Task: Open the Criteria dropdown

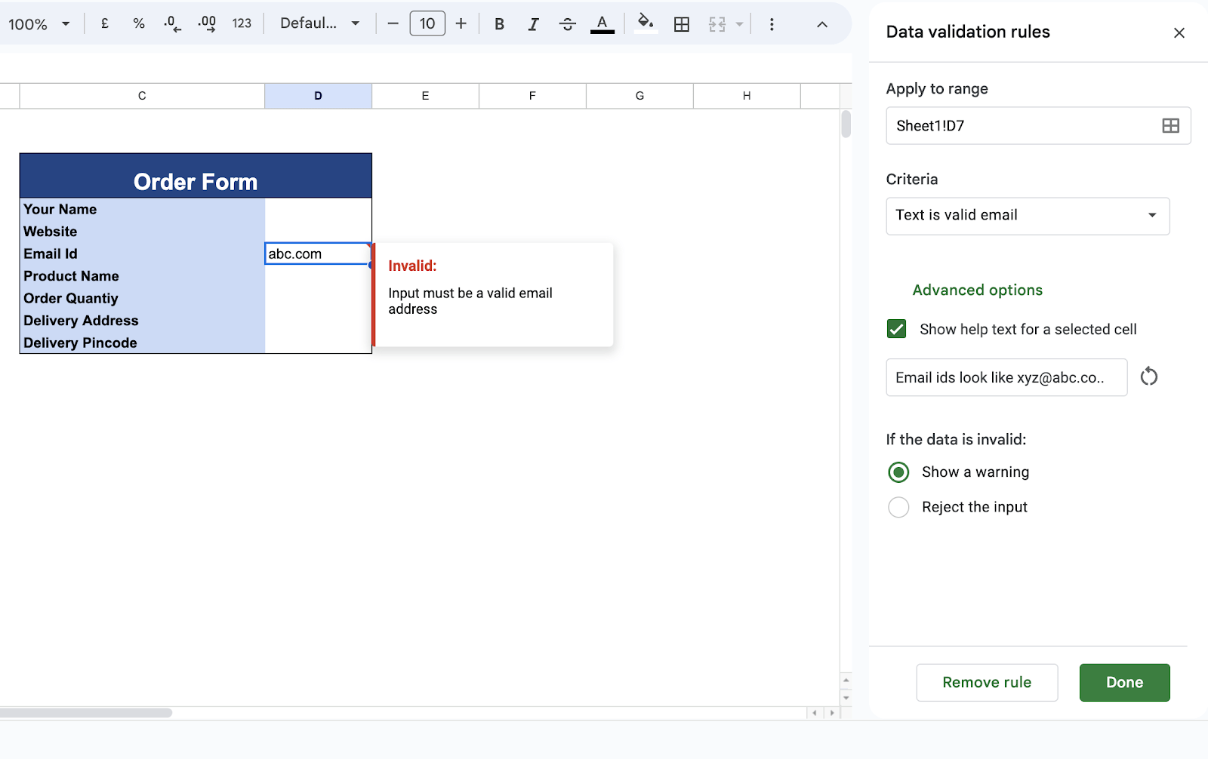Action: (x=1028, y=216)
